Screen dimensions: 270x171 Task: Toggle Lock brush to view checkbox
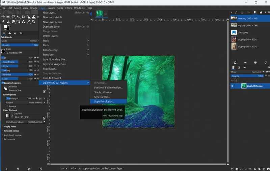click(x=3, y=135)
